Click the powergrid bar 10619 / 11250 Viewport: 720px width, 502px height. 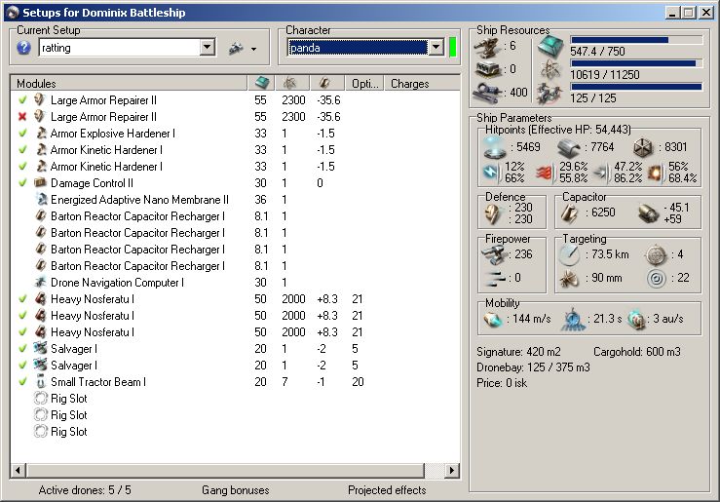coord(636,63)
